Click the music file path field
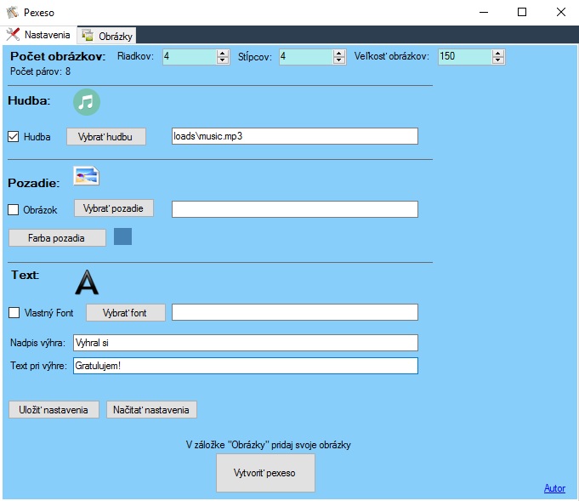Image resolution: width=579 pixels, height=501 pixels. pos(295,136)
